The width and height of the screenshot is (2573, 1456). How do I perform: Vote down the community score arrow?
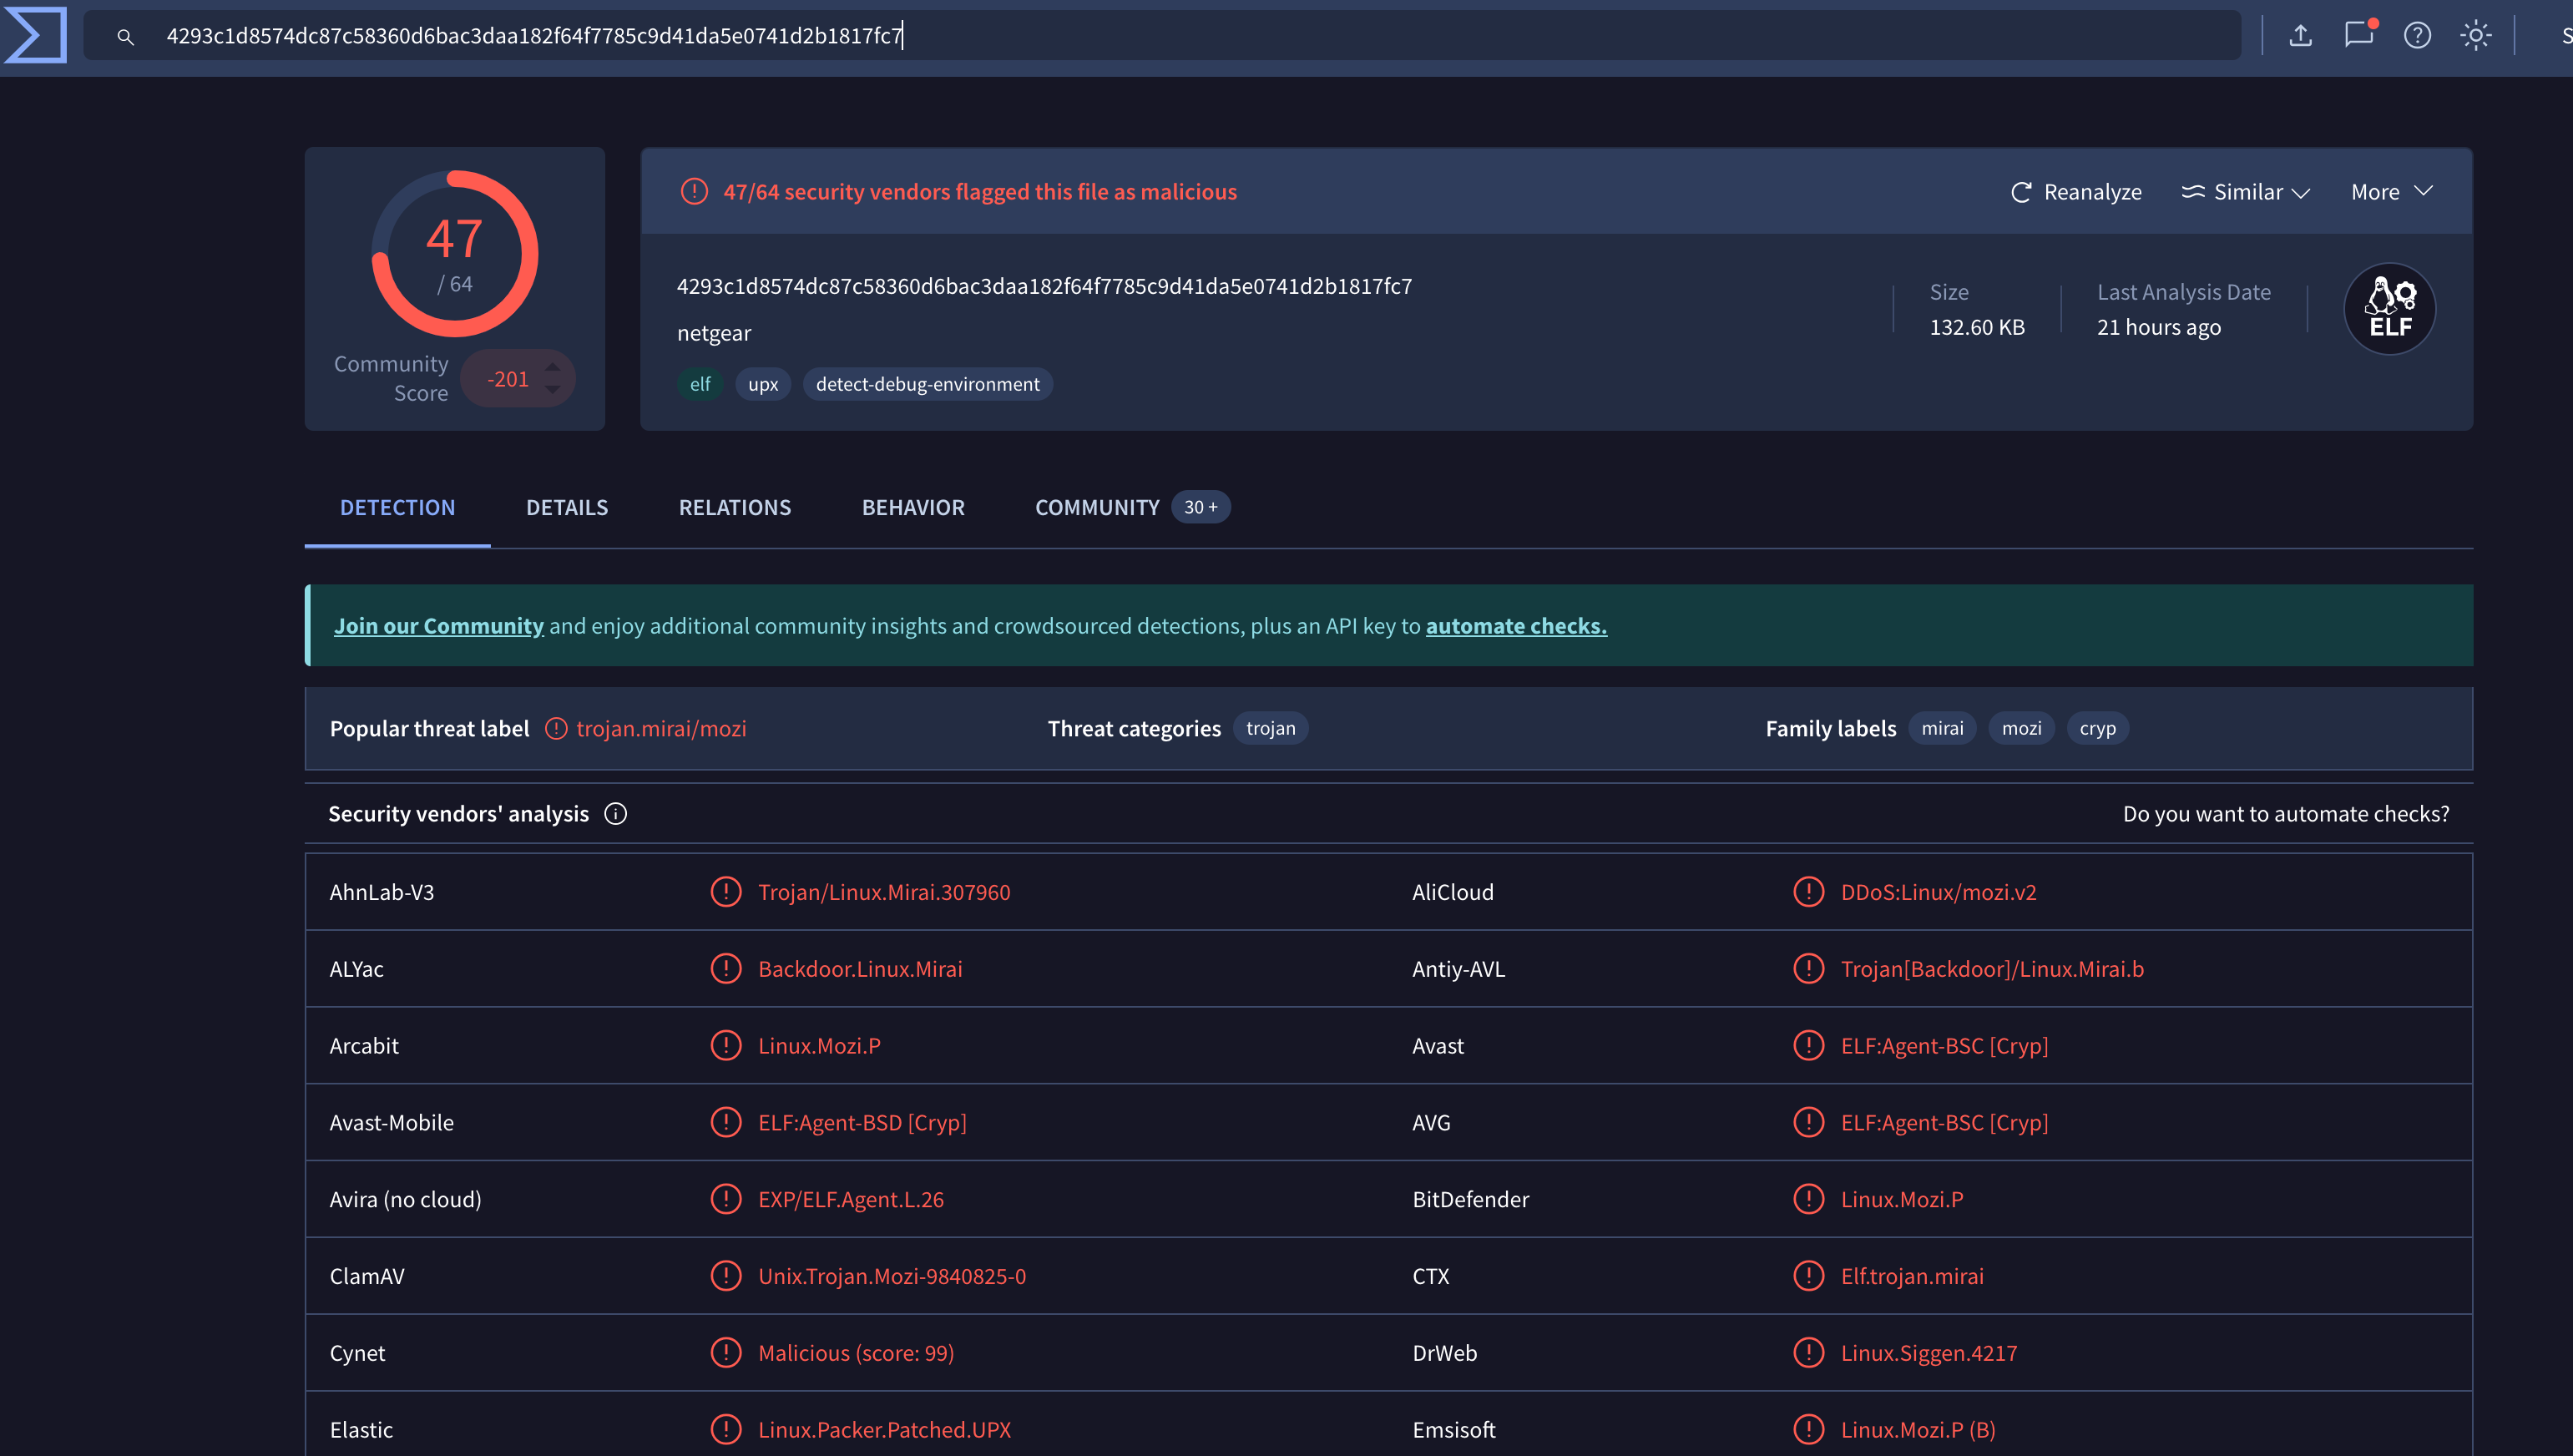[552, 390]
